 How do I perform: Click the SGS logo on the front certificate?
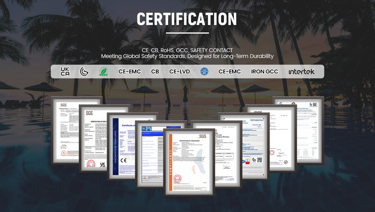(x=203, y=136)
